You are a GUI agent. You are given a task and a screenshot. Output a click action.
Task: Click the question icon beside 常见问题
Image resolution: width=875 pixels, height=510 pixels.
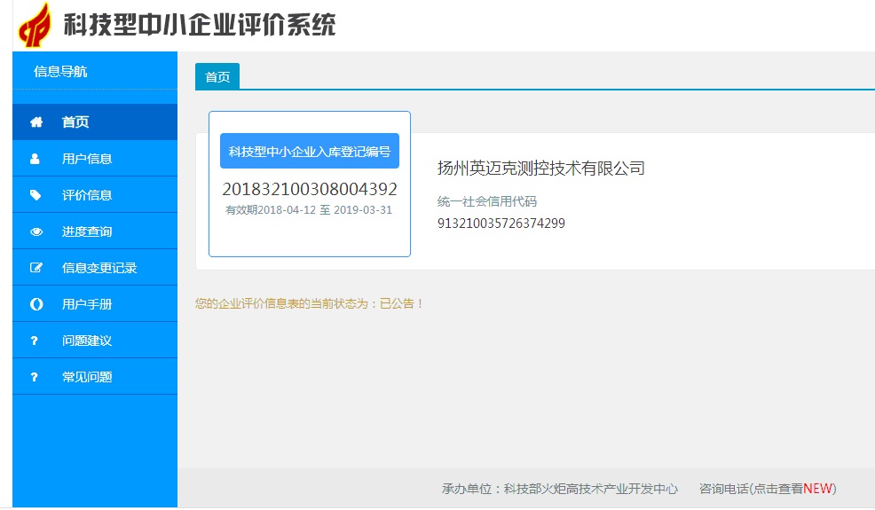point(35,377)
